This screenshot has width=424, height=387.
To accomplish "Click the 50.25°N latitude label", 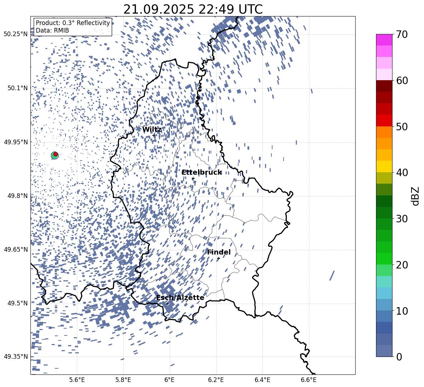I will click(x=16, y=34).
